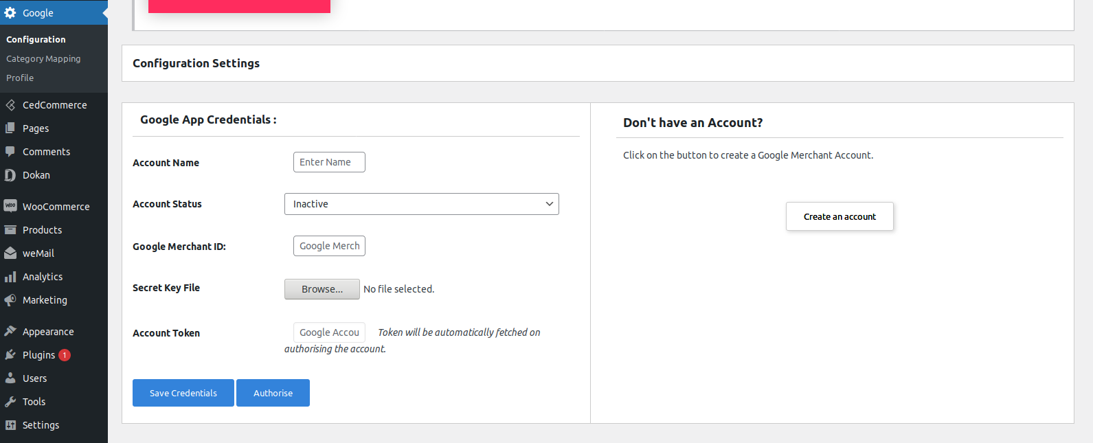The width and height of the screenshot is (1093, 443).
Task: Click Browse to choose secret key file
Action: click(322, 289)
